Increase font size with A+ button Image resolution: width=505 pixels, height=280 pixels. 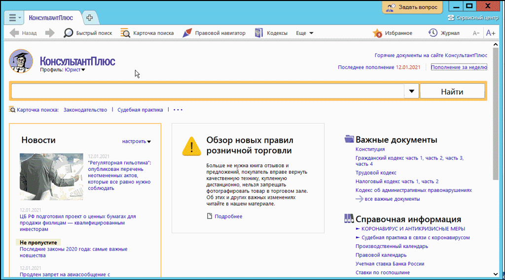[491, 33]
